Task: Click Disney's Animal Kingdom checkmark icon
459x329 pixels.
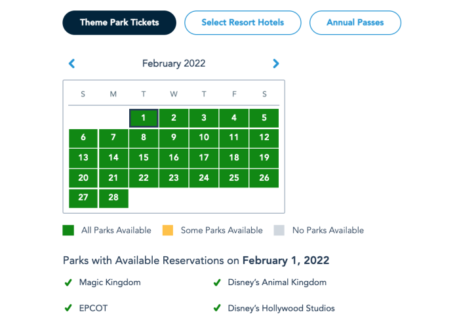Action: pyautogui.click(x=216, y=282)
